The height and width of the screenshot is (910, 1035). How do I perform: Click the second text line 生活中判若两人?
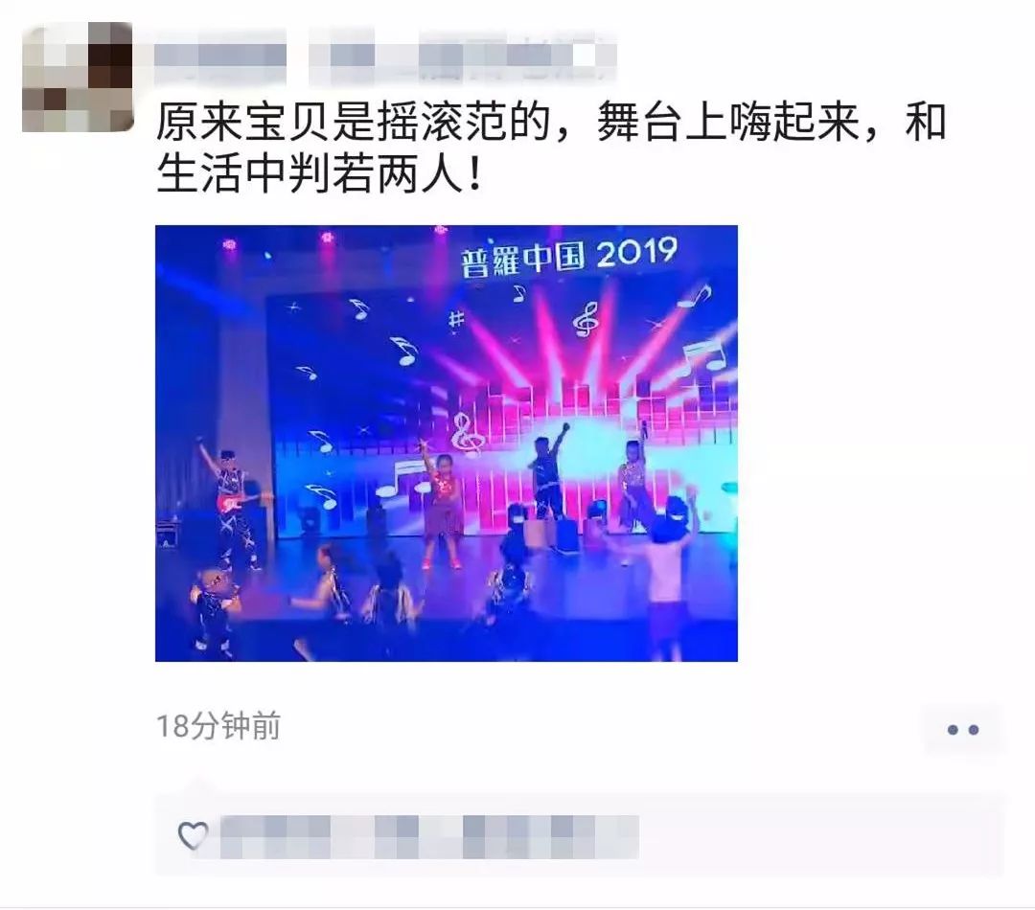pos(319,173)
